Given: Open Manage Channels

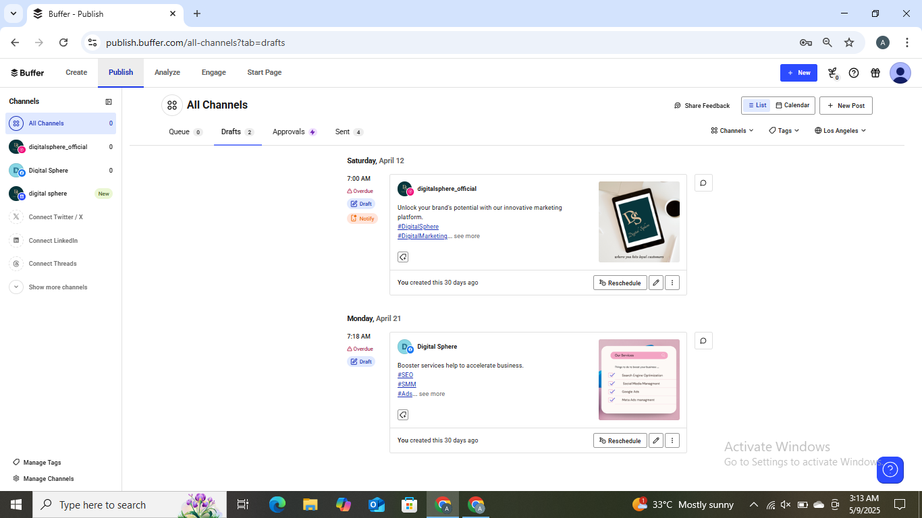Looking at the screenshot, I should (x=43, y=479).
